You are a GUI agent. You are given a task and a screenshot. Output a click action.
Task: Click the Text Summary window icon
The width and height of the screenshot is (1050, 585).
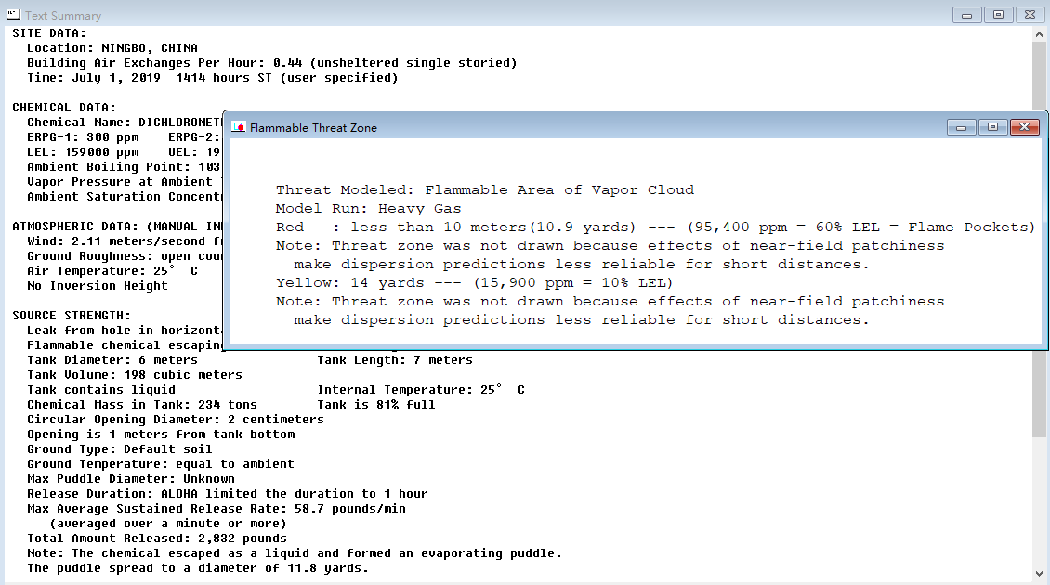point(13,14)
